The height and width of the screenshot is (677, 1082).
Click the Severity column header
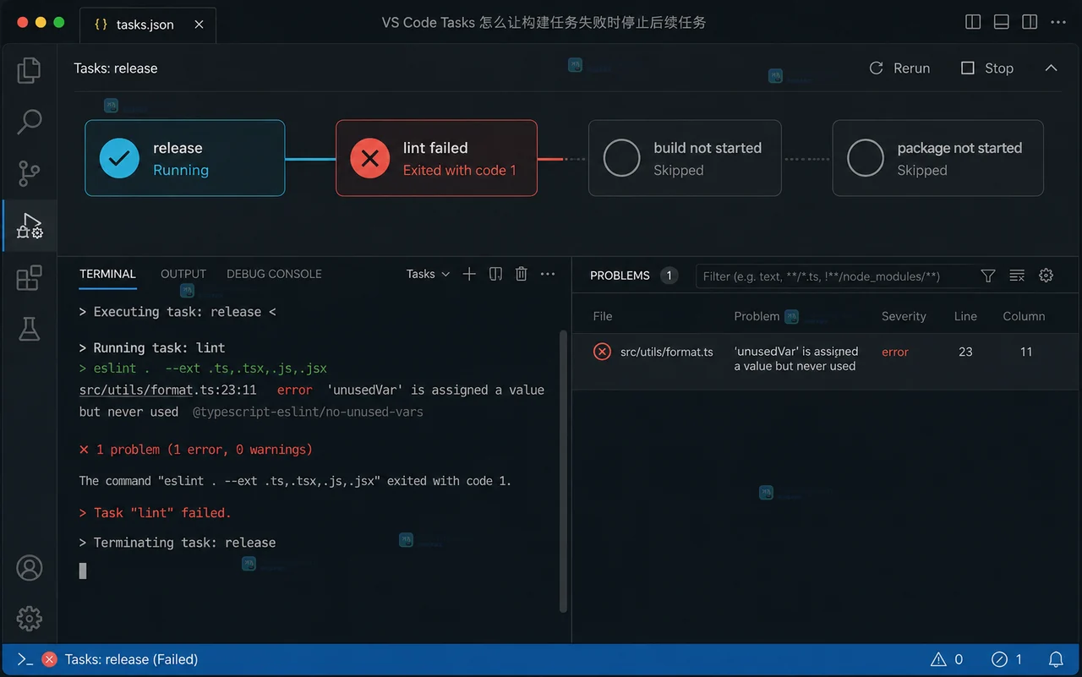pos(904,316)
